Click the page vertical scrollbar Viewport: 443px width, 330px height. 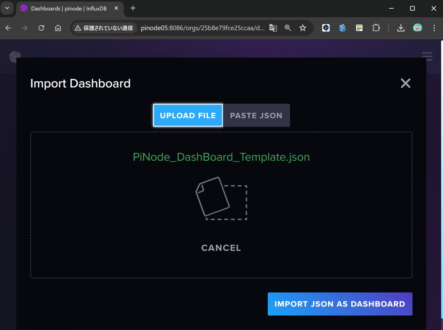click(442, 180)
